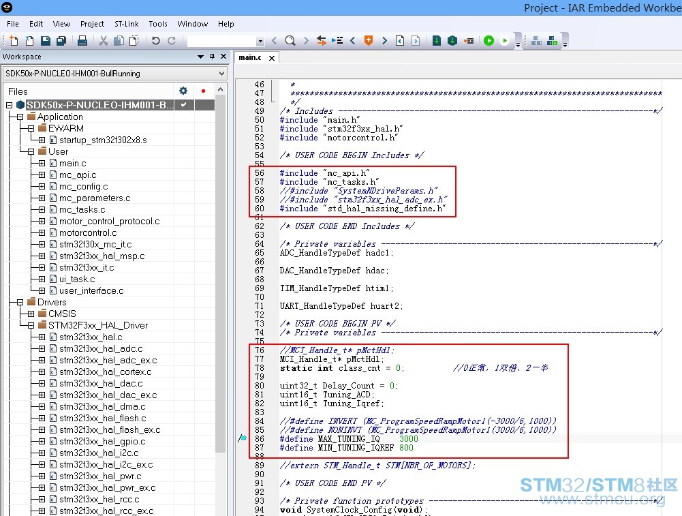Redo the last undone edit
Image resolution: width=682 pixels, height=516 pixels.
click(172, 41)
